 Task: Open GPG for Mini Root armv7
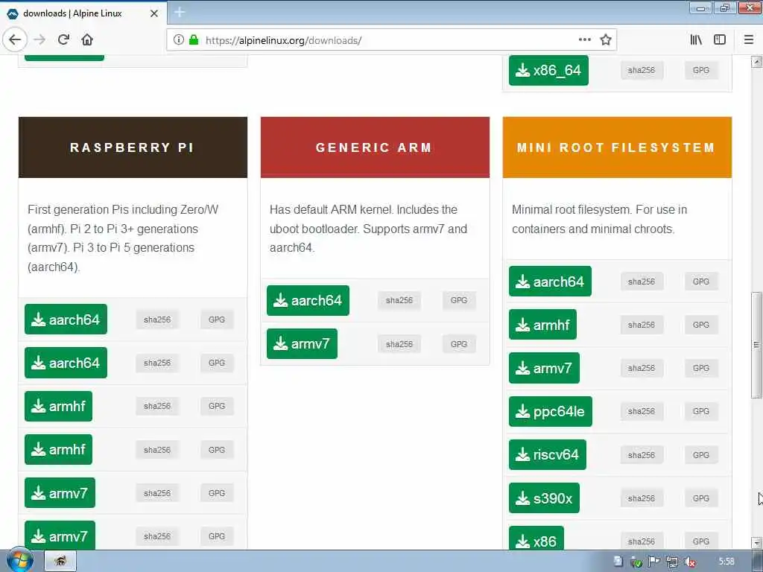700,368
